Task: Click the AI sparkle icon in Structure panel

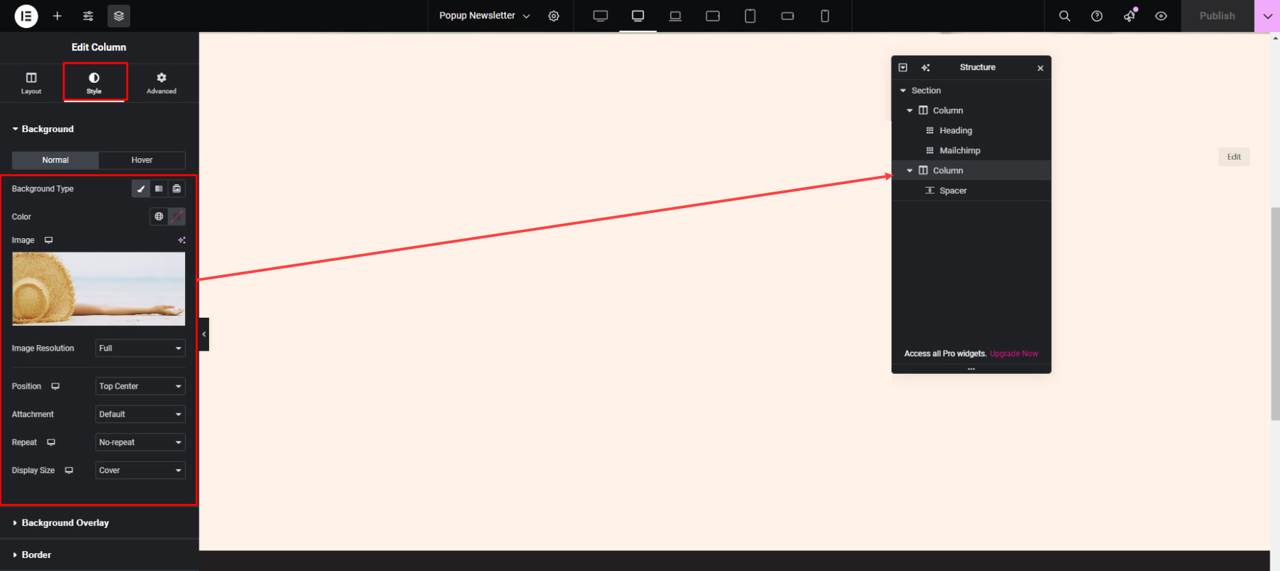Action: point(926,67)
